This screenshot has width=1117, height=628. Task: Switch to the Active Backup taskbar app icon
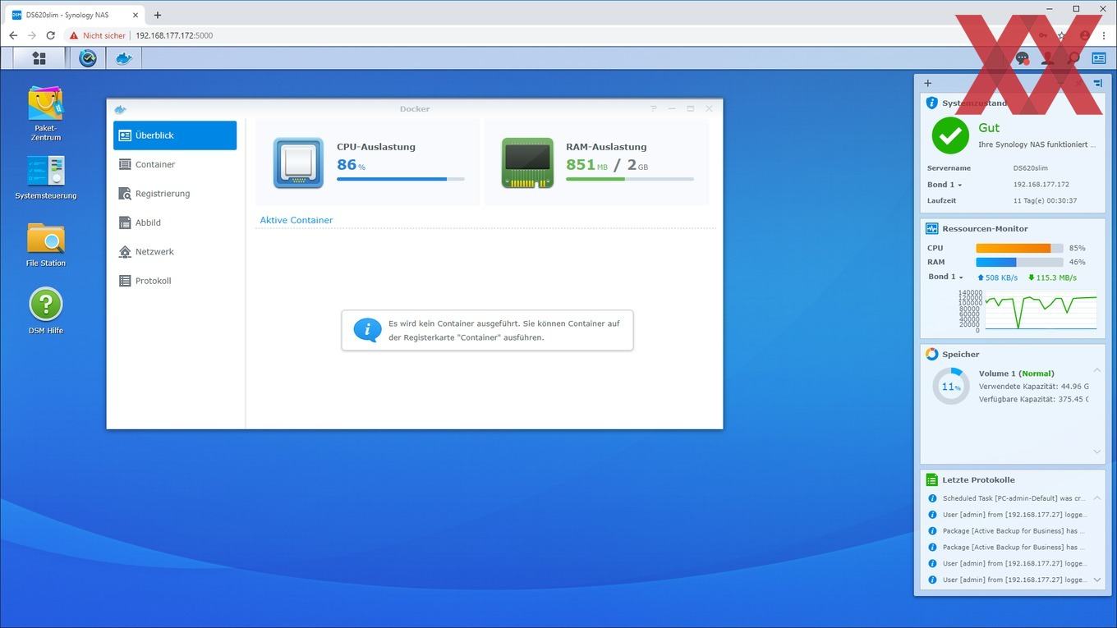point(88,58)
